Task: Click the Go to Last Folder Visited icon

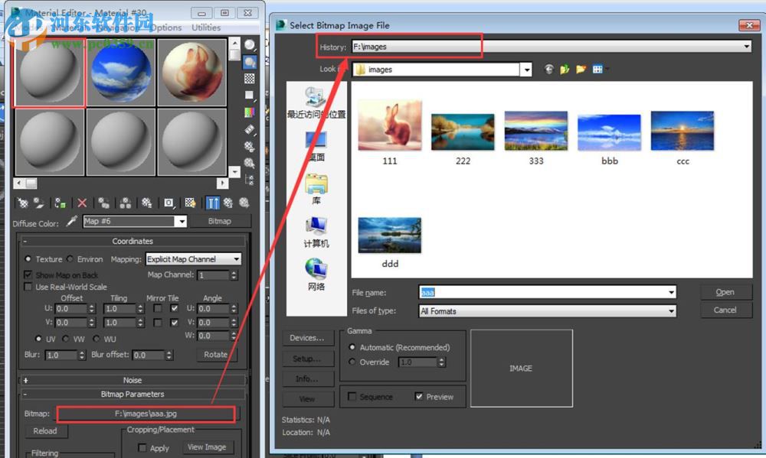Action: click(548, 69)
